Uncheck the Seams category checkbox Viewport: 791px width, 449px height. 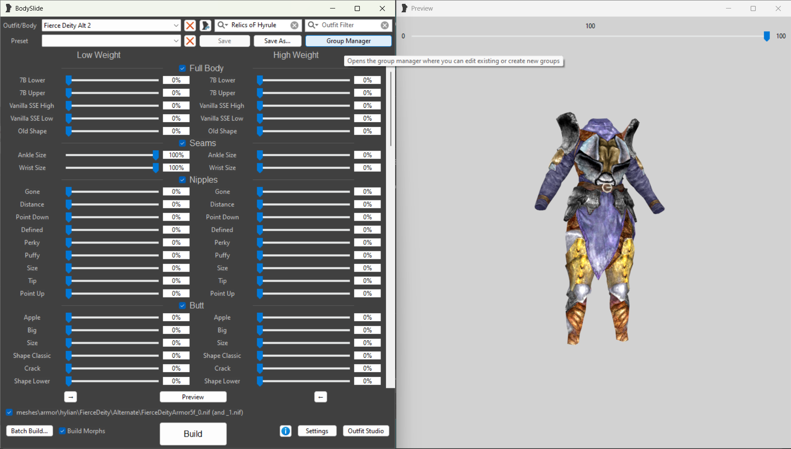click(x=182, y=143)
